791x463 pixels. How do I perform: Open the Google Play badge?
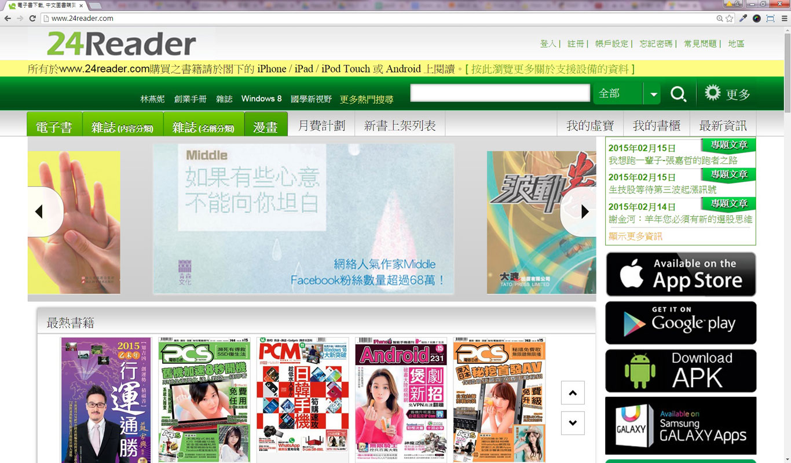(680, 323)
